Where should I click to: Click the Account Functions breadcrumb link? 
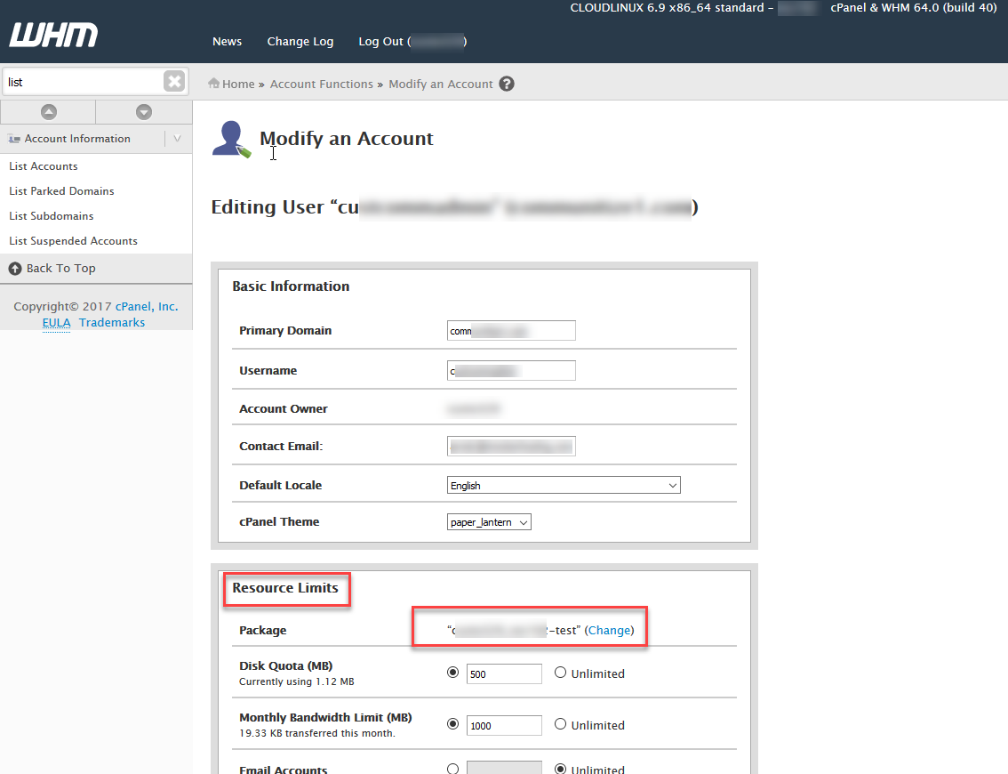pos(321,85)
